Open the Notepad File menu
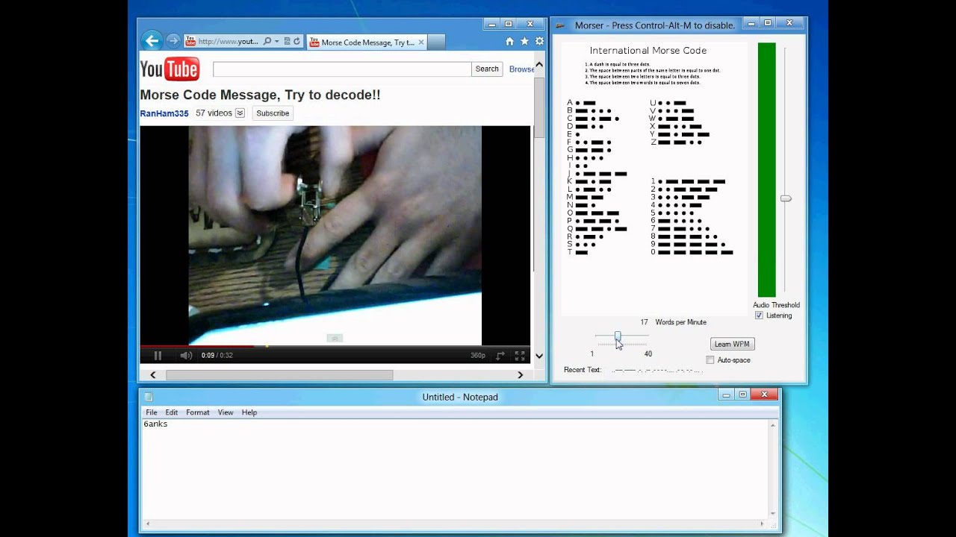 point(152,412)
